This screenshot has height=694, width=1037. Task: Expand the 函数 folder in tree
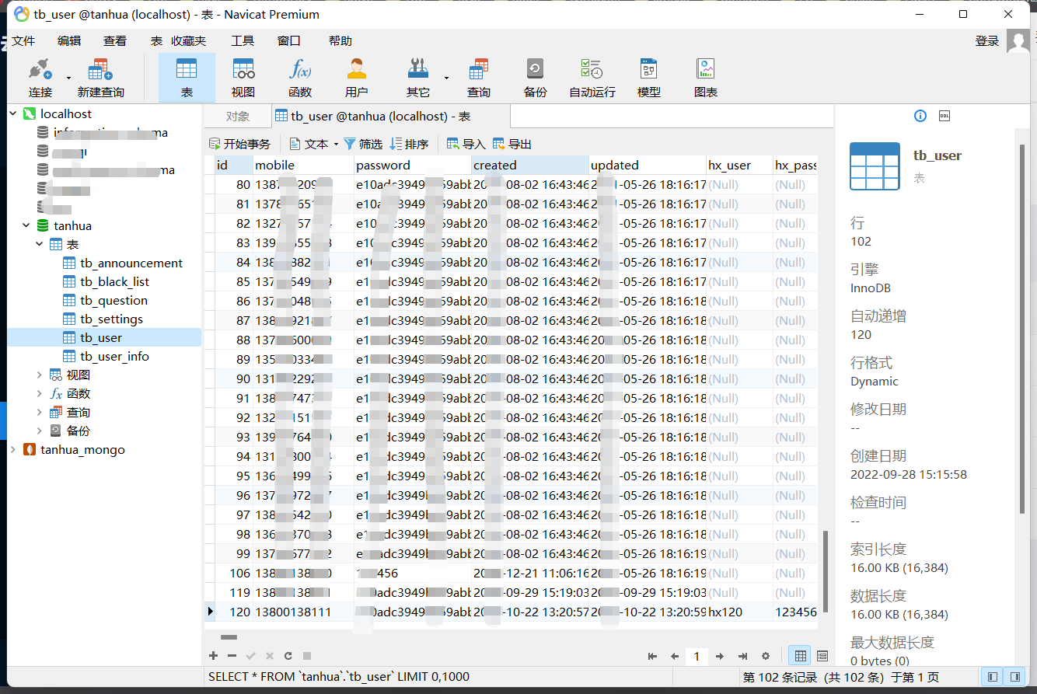coord(40,393)
